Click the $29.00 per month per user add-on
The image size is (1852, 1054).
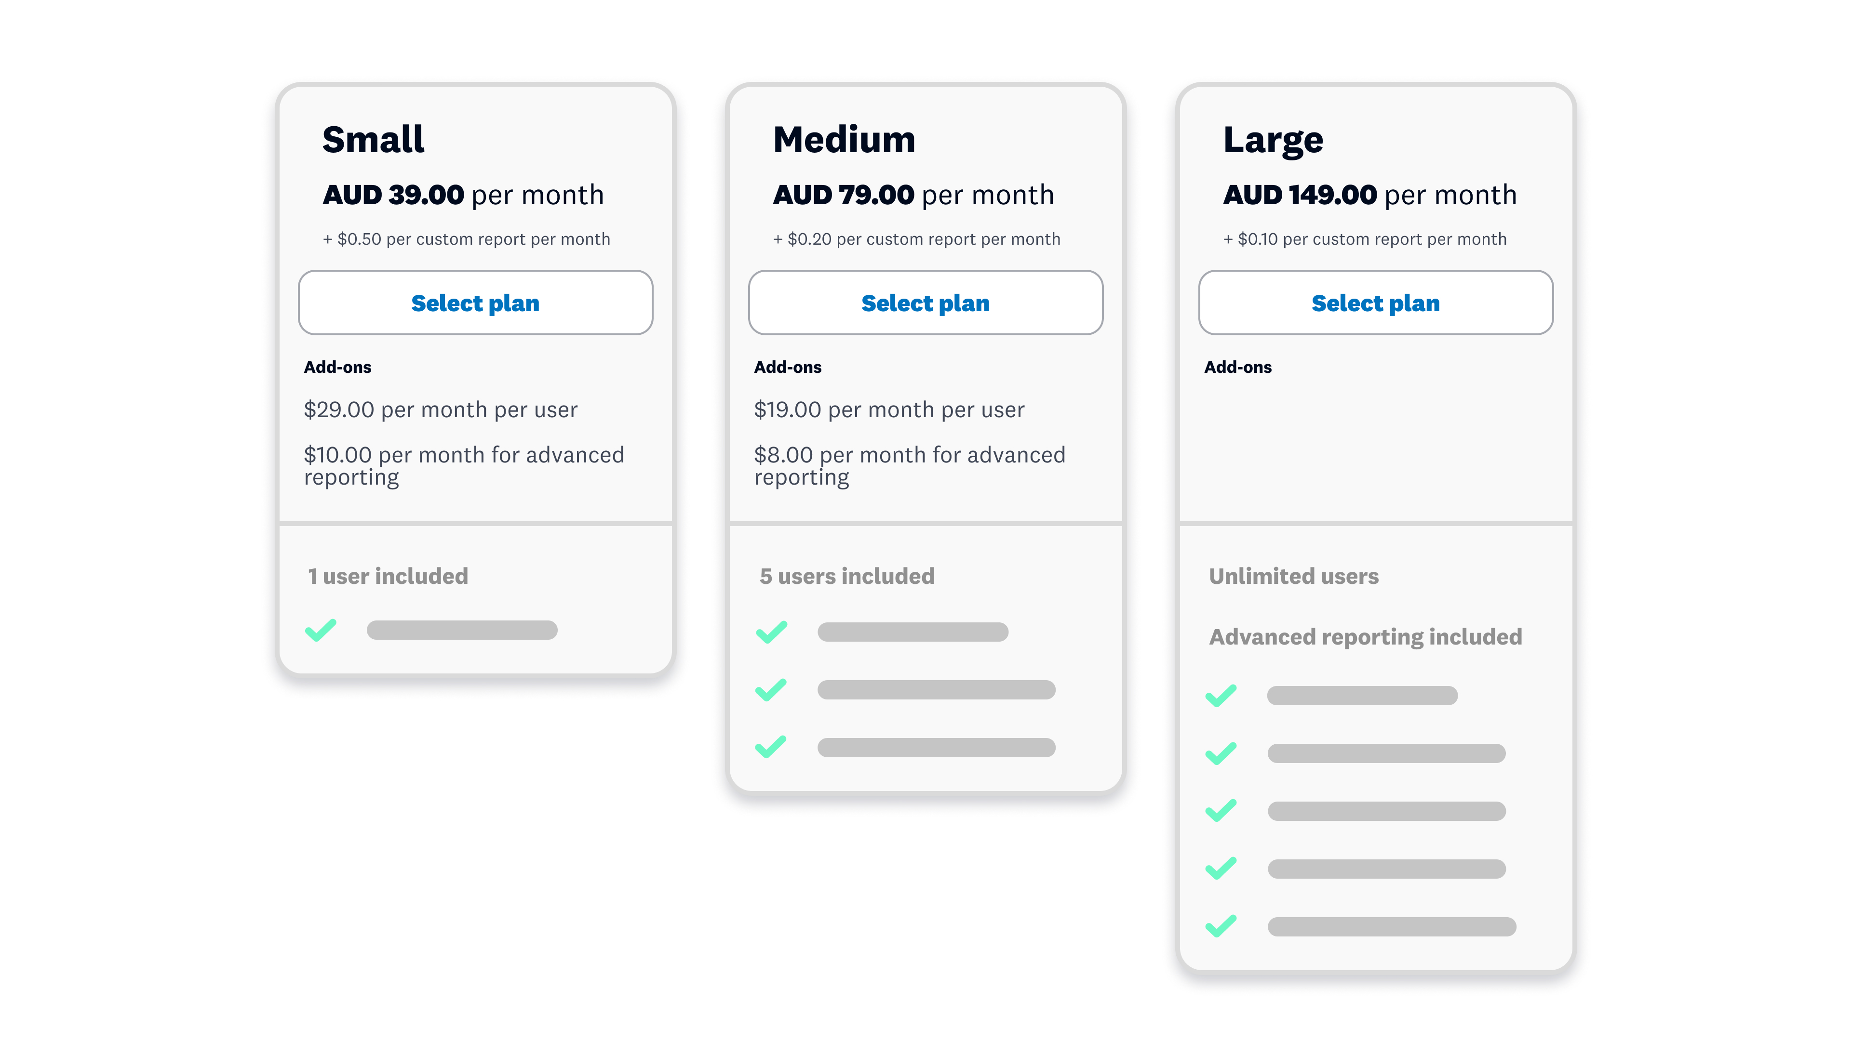441,410
